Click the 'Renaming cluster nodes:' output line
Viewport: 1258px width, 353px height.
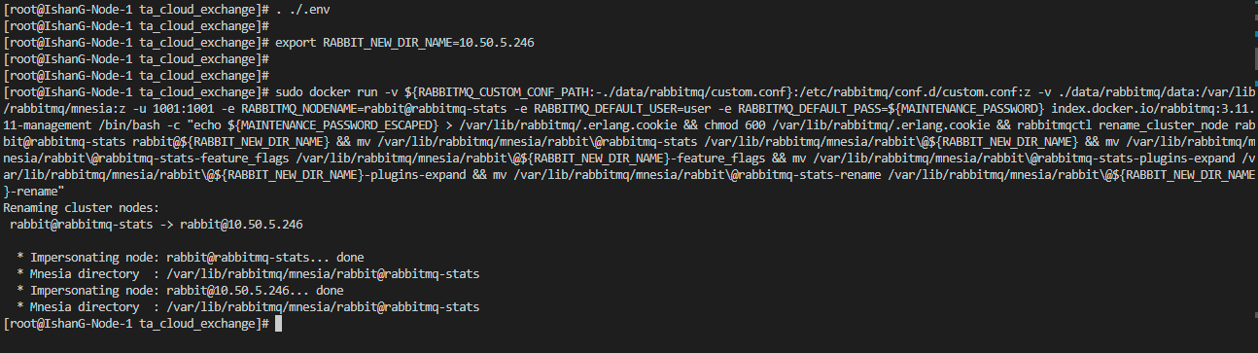pyautogui.click(x=81, y=207)
